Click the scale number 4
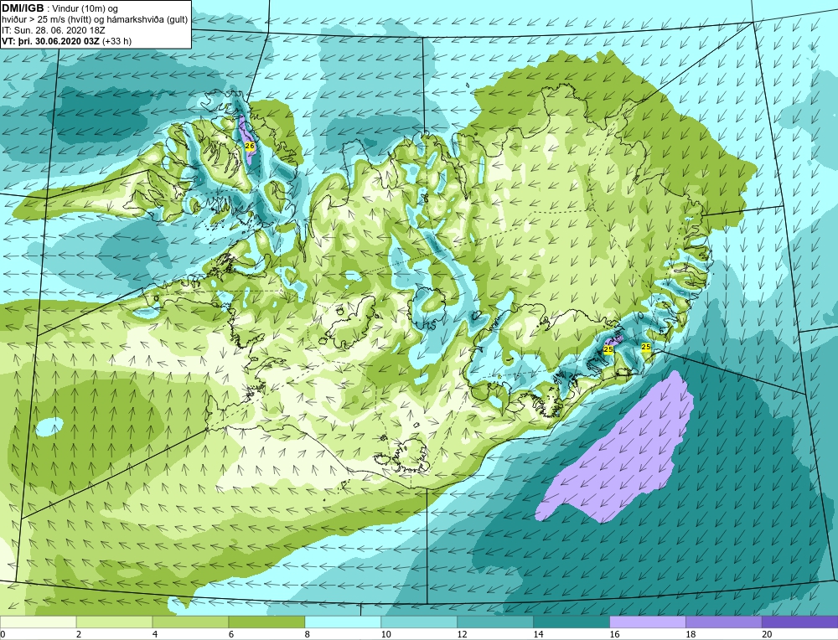This screenshot has height=640, width=838. (155, 634)
